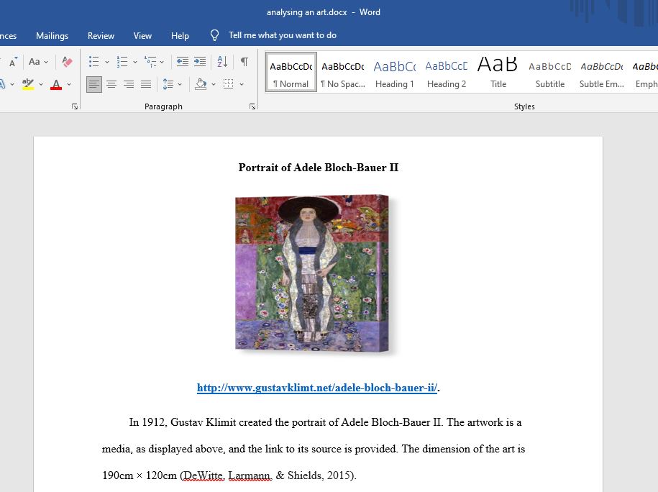This screenshot has height=492, width=658.
Task: Open the gustavklimt.net hyperlink
Action: coord(317,388)
